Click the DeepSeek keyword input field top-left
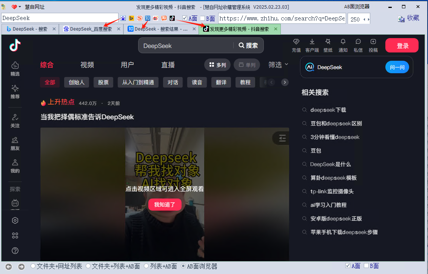Screen dimensions: 428x274 point(60,18)
